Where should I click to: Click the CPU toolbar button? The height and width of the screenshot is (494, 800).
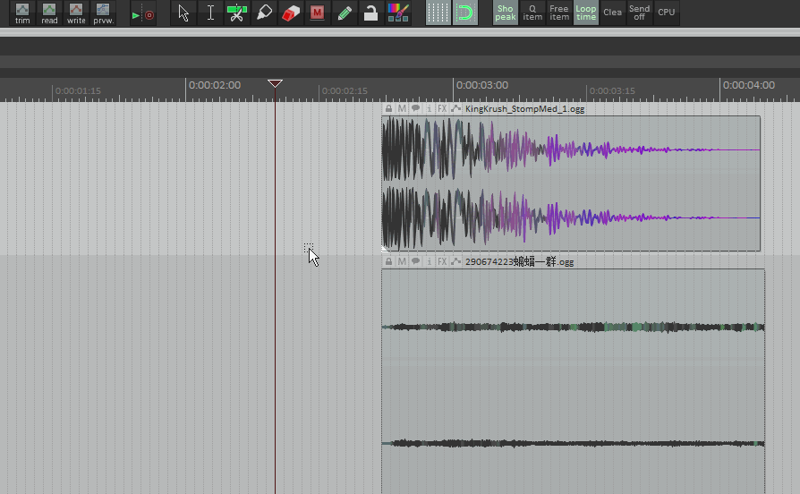[667, 13]
